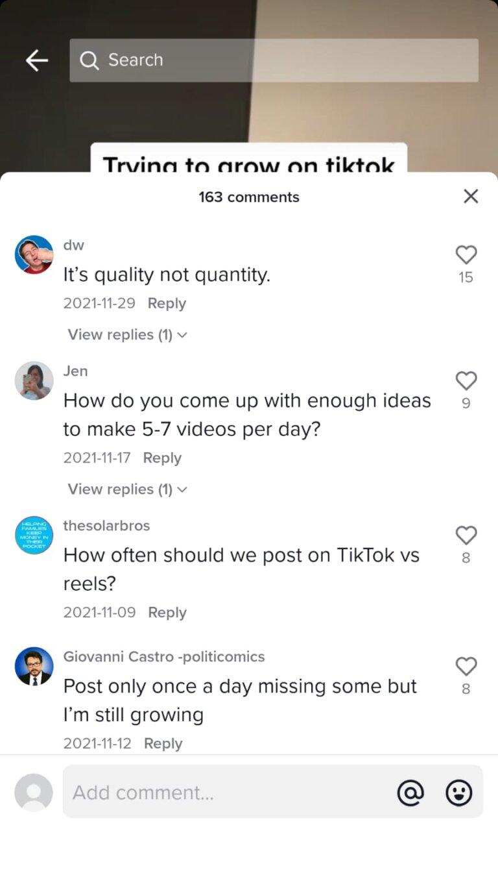Close the comments panel
The width and height of the screenshot is (498, 886).
(471, 197)
